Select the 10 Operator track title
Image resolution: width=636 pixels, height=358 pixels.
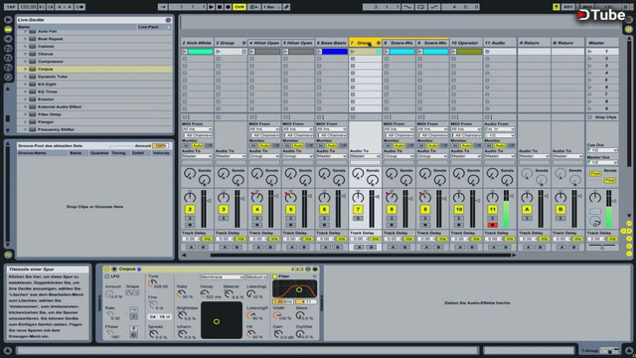(x=466, y=43)
